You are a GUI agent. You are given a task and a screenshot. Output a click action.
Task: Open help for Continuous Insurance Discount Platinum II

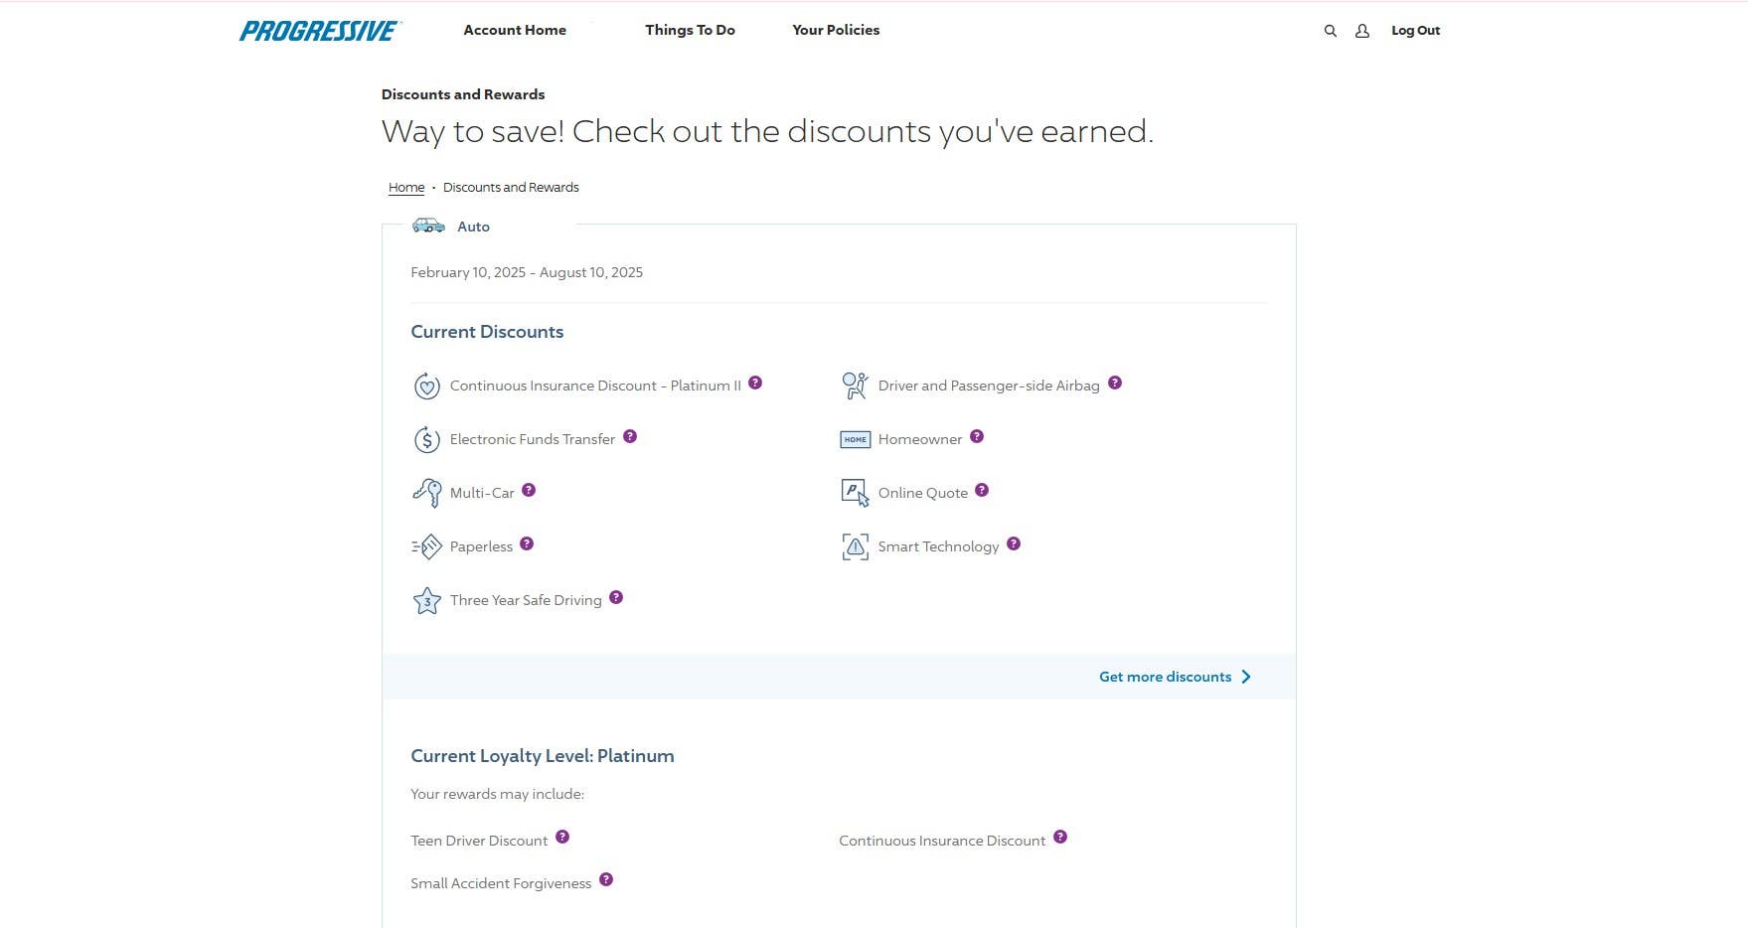pos(755,383)
